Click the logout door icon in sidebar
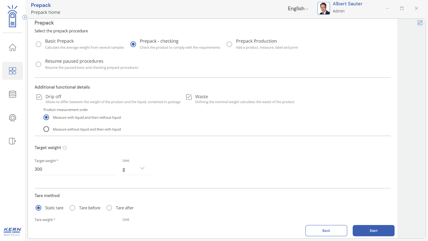 [x=12, y=141]
